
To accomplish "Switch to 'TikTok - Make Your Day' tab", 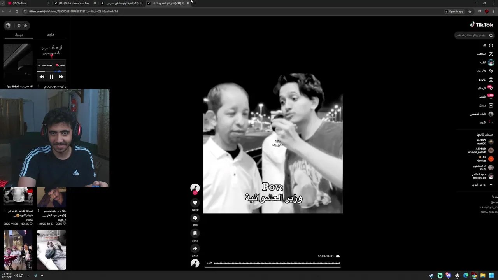I will (74, 3).
